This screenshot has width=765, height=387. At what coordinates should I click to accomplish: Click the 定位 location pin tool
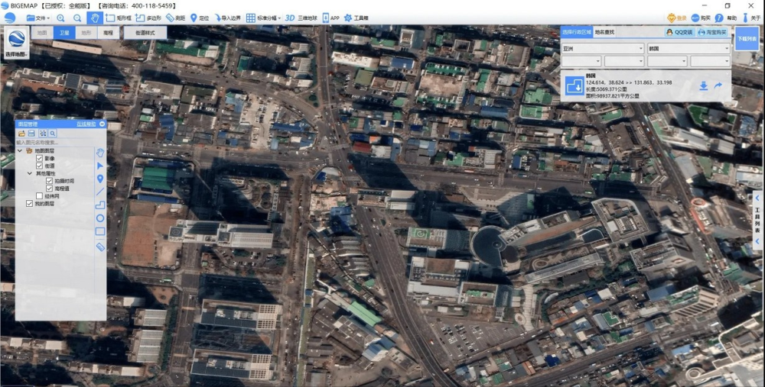tap(200, 18)
